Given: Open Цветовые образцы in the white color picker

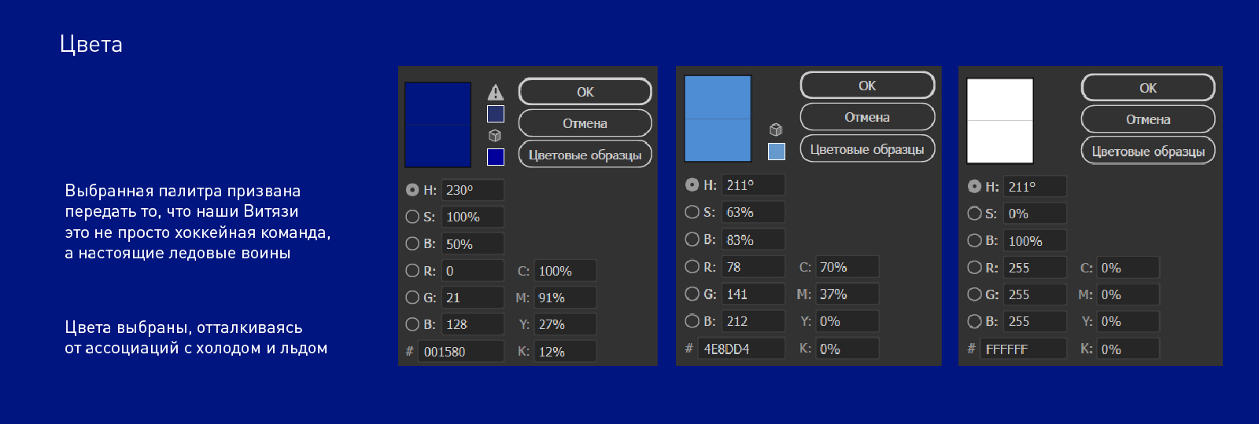Looking at the screenshot, I should tap(1147, 152).
